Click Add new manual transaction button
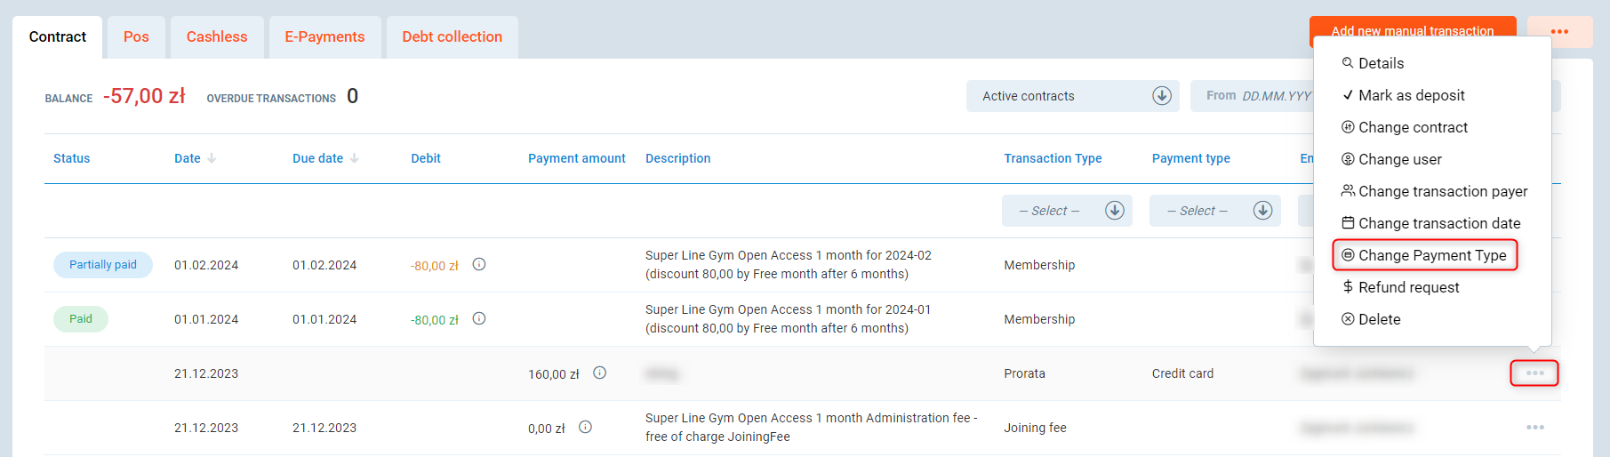This screenshot has height=457, width=1610. [1412, 32]
